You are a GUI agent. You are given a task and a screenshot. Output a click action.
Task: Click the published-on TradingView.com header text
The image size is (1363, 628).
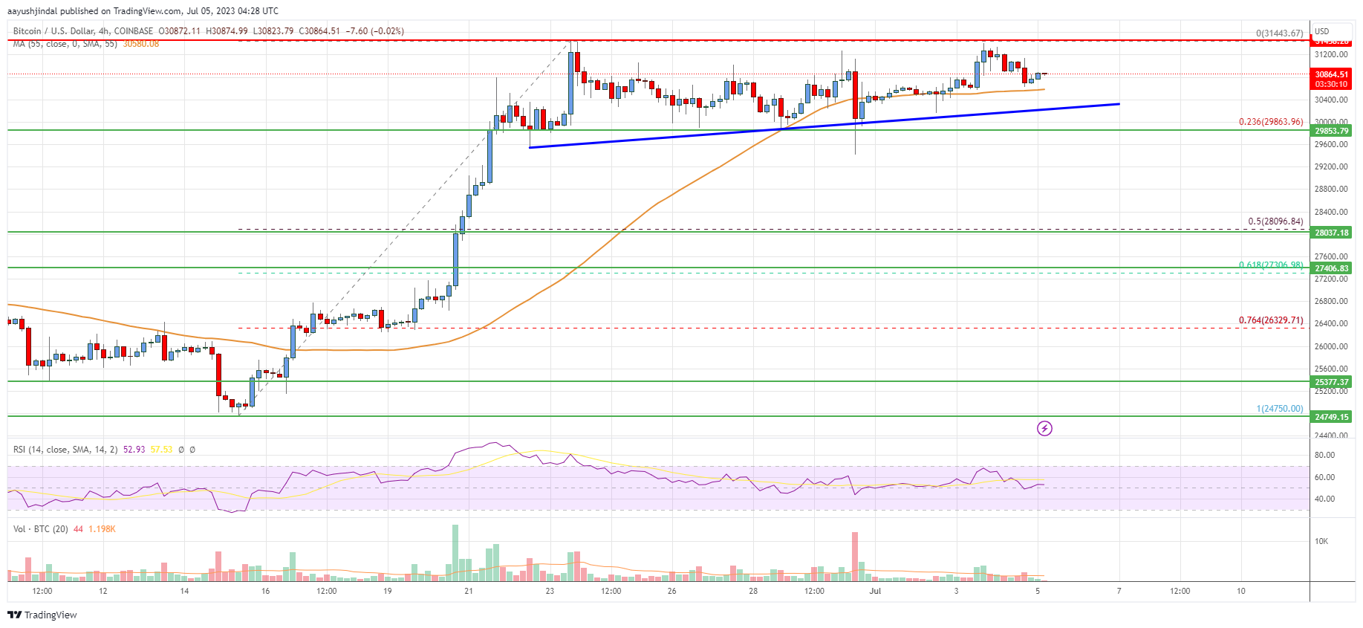tap(143, 11)
